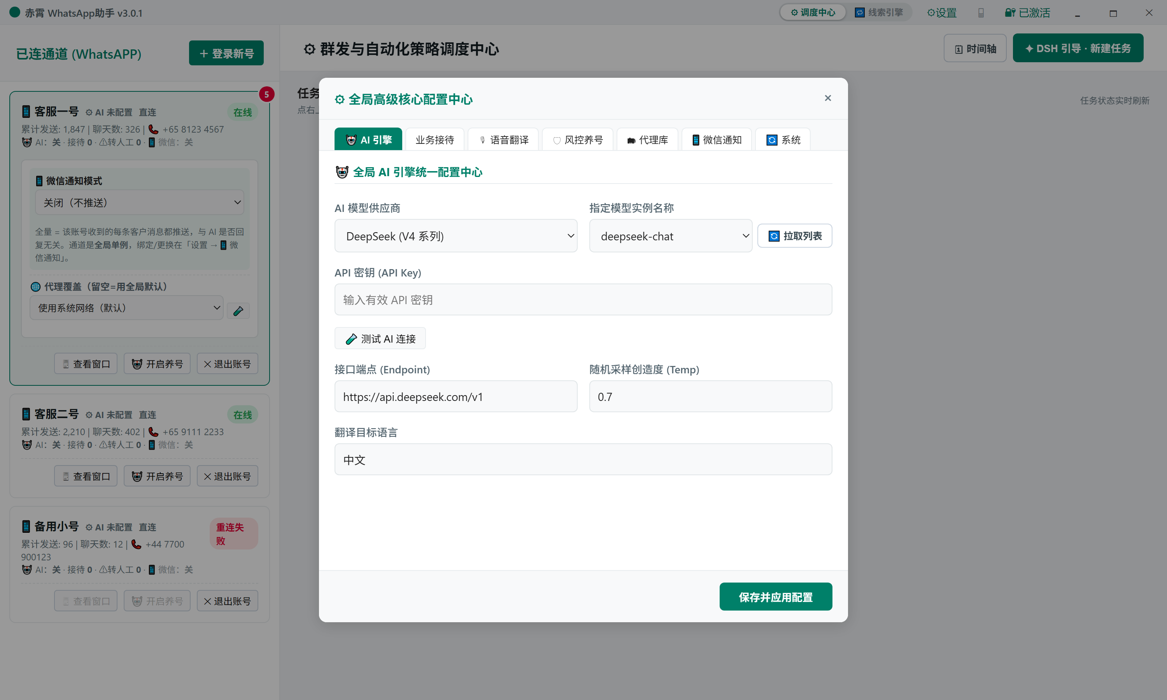Go to the 微信通知 tab
The height and width of the screenshot is (700, 1167).
click(717, 140)
